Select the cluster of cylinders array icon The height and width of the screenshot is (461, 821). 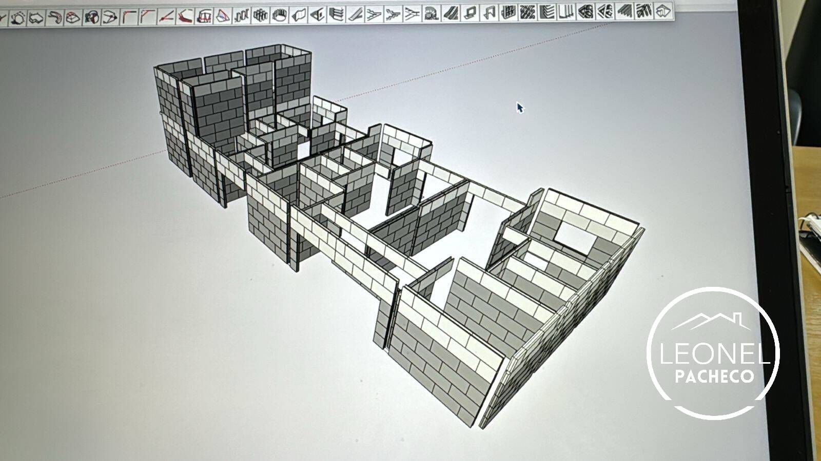click(260, 16)
